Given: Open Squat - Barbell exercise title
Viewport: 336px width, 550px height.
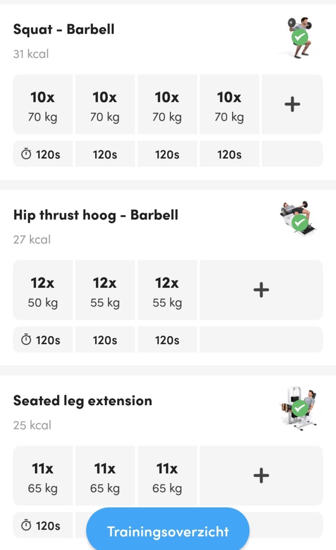Looking at the screenshot, I should [x=64, y=30].
